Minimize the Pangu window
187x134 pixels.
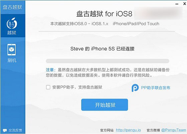[177, 4]
